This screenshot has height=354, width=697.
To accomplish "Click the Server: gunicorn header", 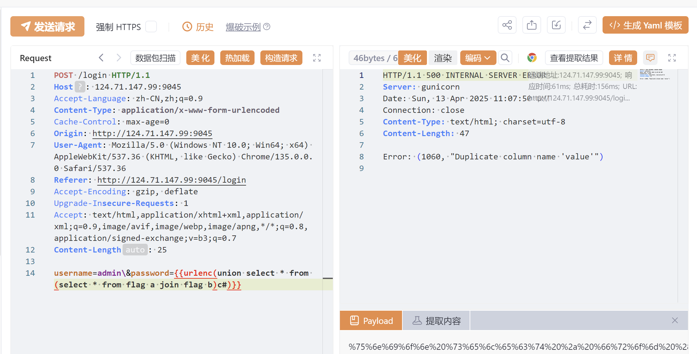I will click(x=421, y=87).
